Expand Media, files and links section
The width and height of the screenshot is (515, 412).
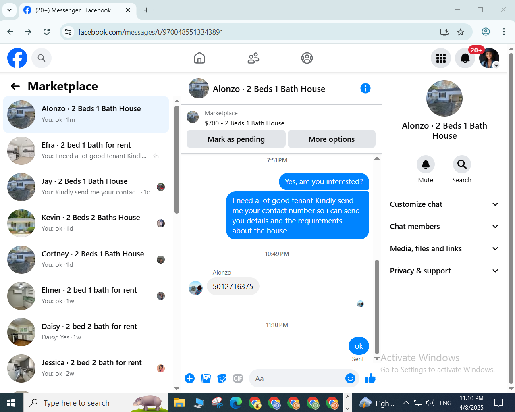444,249
